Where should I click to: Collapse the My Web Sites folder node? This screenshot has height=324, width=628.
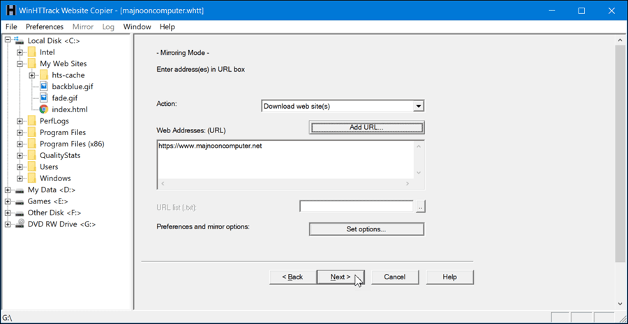(20, 63)
